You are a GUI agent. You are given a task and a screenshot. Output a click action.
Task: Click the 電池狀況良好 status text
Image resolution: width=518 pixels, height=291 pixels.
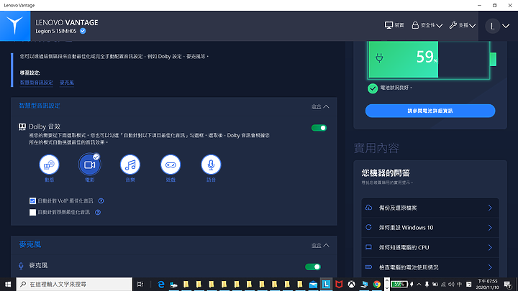click(396, 88)
